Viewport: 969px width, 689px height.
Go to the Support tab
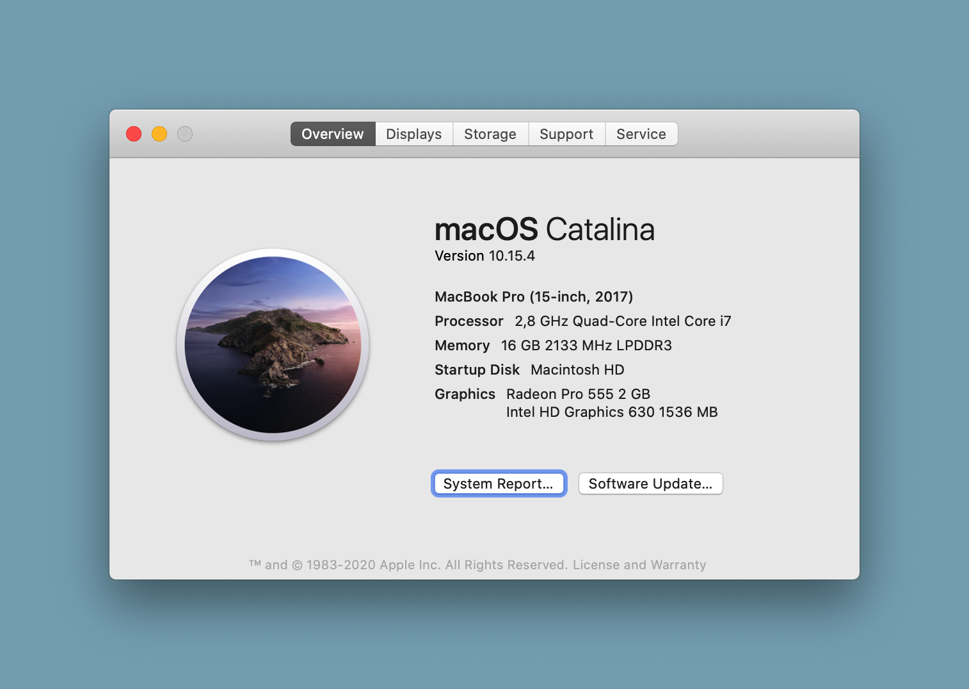566,134
